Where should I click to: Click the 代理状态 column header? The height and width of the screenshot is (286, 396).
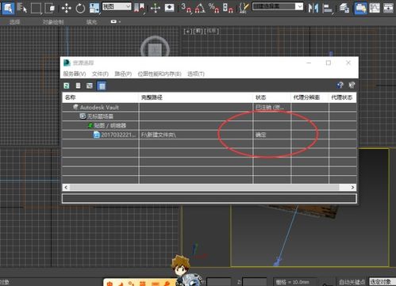pos(343,97)
